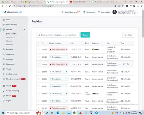Screen dimensions: 144x115
Task: Open Planeje seu negócio item
Action: point(14,79)
